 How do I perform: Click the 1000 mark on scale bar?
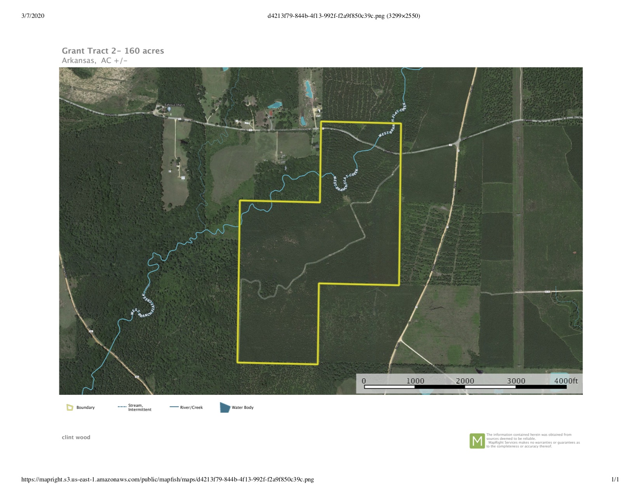coord(415,381)
